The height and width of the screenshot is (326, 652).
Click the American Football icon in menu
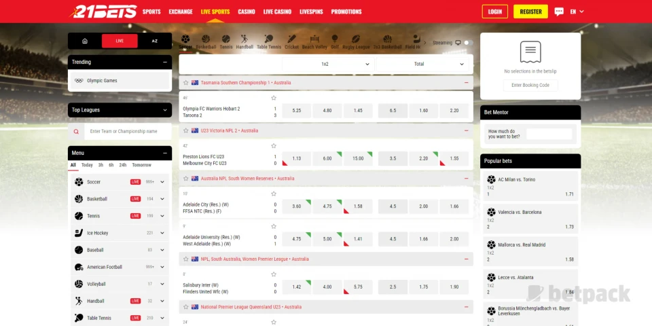(79, 267)
